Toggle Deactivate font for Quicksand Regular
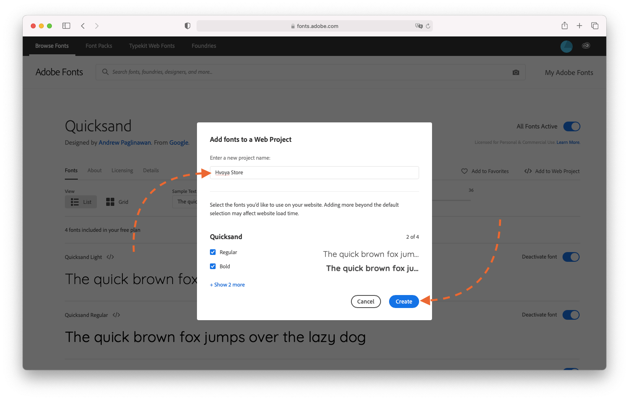 [x=571, y=315]
